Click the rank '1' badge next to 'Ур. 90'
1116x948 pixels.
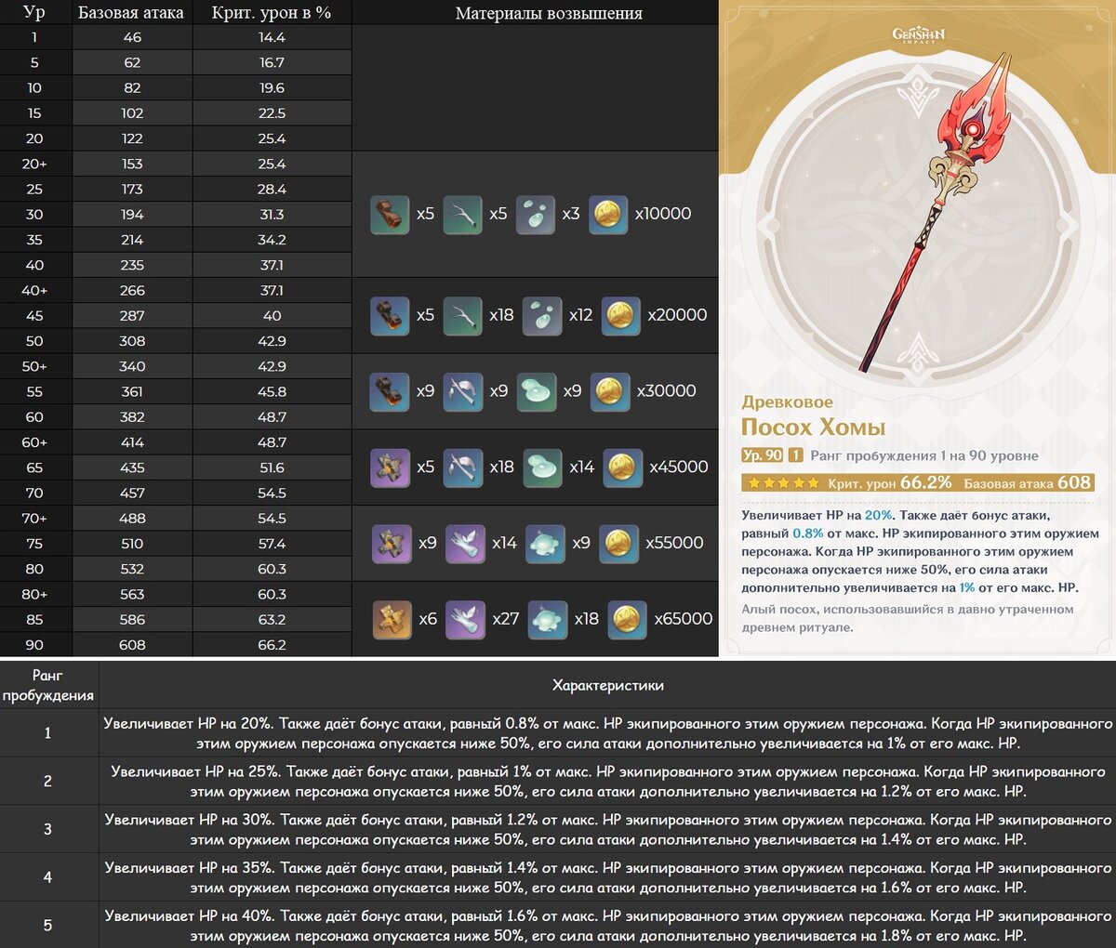(x=795, y=455)
